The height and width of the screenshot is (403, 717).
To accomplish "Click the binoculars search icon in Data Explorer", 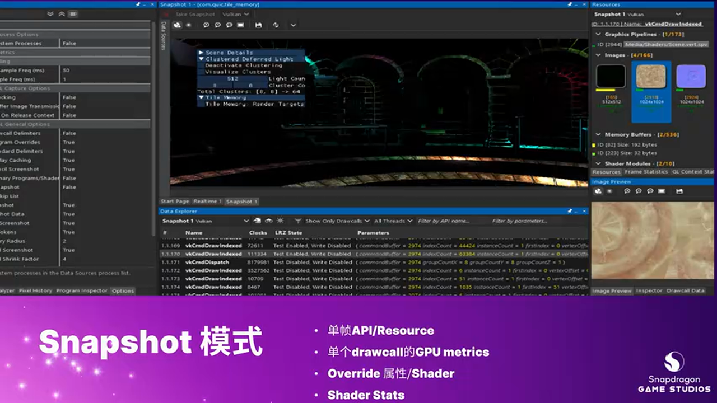I will point(268,221).
